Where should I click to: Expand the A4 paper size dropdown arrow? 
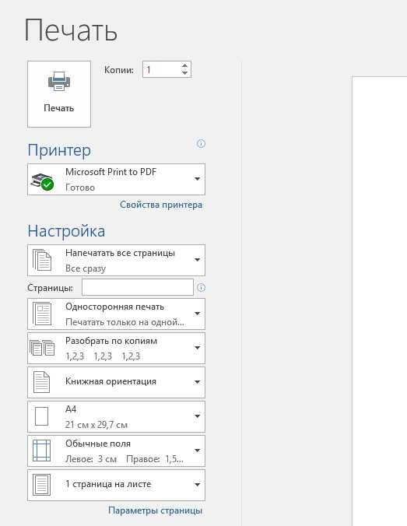[198, 416]
